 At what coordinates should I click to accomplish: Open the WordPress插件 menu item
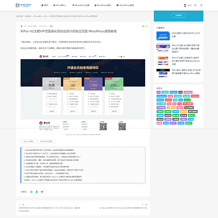point(102,5)
